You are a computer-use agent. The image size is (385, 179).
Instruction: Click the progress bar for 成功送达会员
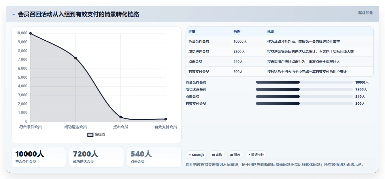coord(304,89)
